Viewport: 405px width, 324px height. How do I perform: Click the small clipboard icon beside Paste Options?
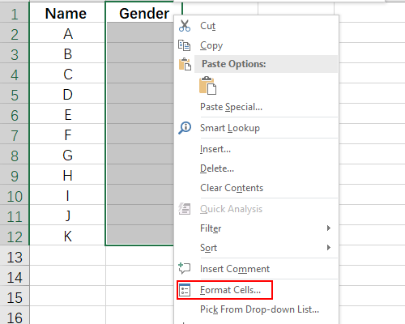[185, 64]
